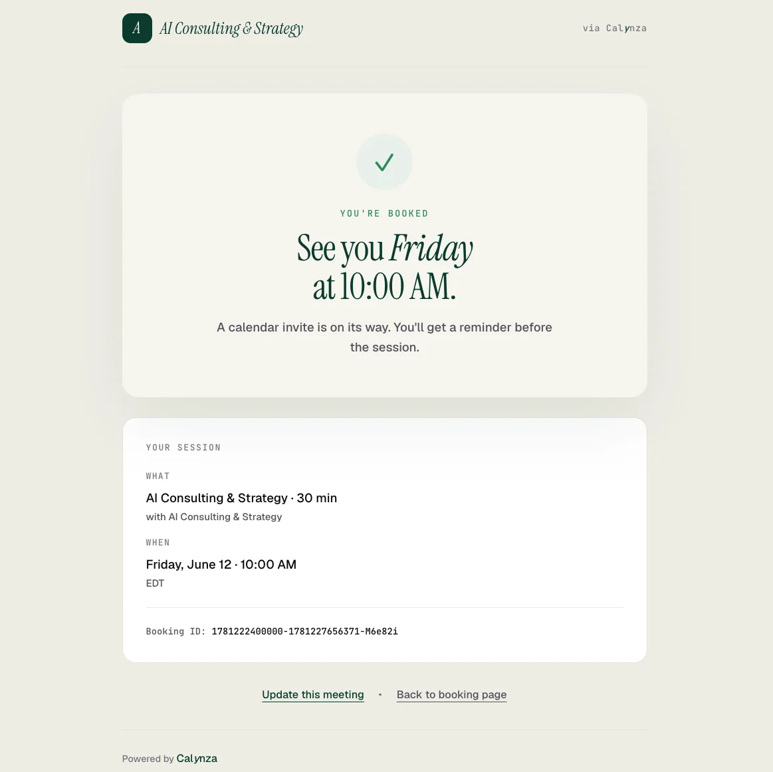Click the Calynza link in footer
The height and width of the screenshot is (772, 773).
pyautogui.click(x=197, y=758)
